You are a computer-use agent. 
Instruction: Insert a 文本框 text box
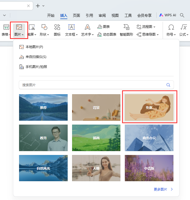tap(71, 30)
